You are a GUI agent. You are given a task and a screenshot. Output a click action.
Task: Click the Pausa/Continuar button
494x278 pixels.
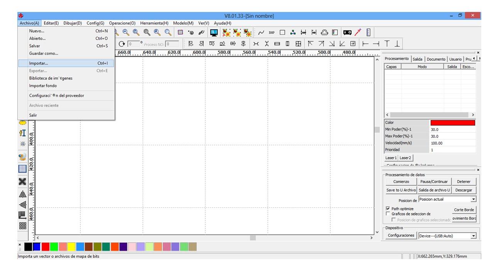pyautogui.click(x=434, y=181)
